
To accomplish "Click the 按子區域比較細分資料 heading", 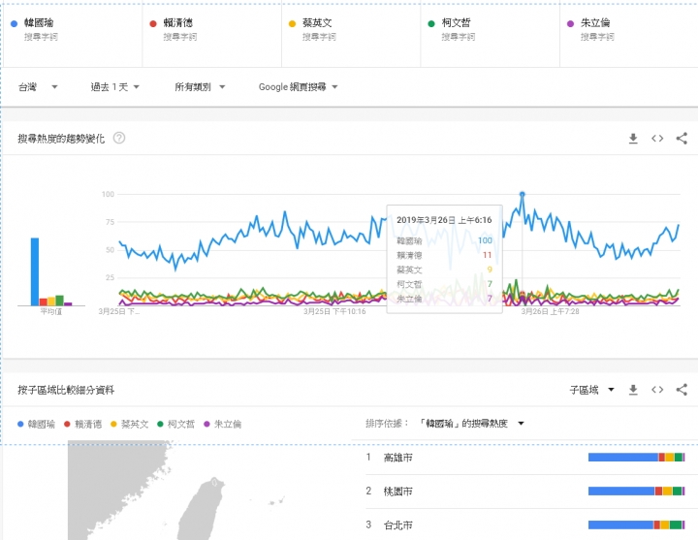I will coord(66,390).
